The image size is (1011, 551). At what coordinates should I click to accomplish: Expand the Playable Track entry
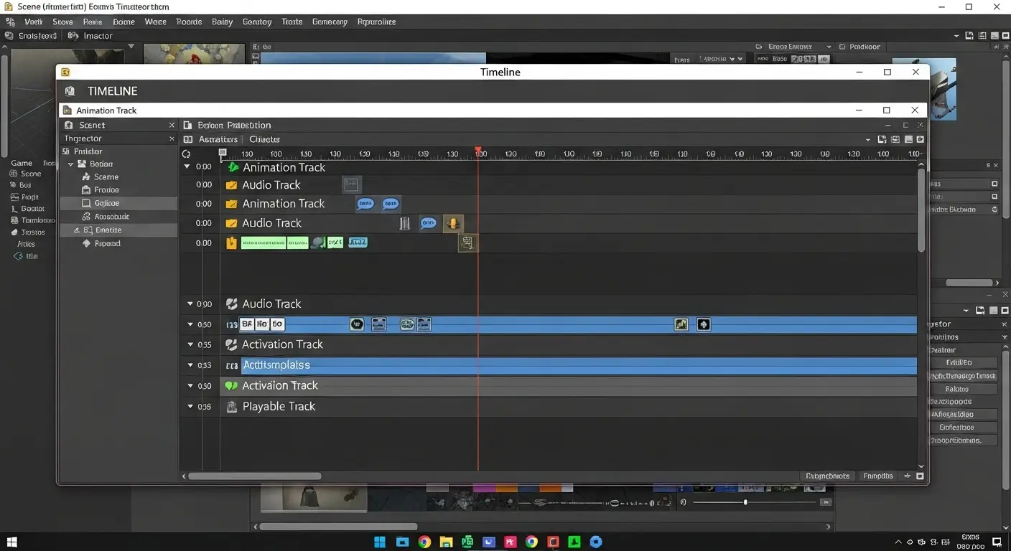tap(190, 406)
